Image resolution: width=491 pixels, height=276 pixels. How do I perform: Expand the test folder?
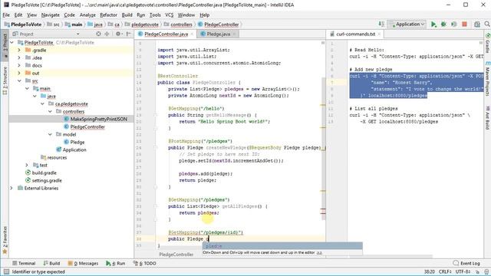[27, 166]
